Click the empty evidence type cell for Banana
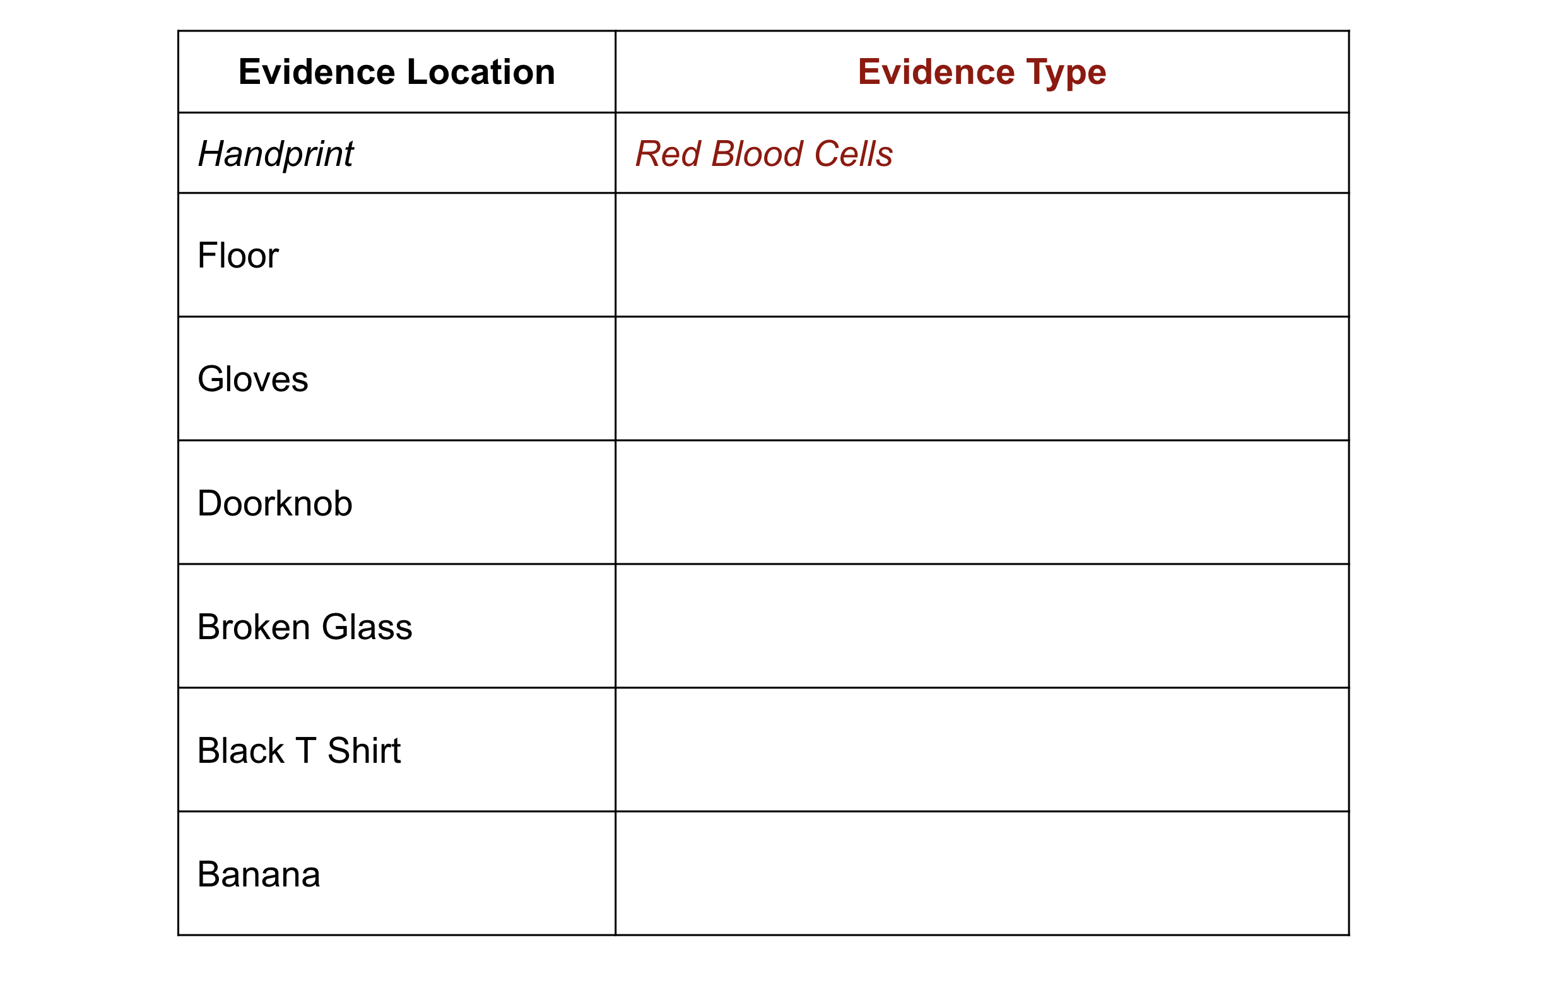 click(982, 873)
